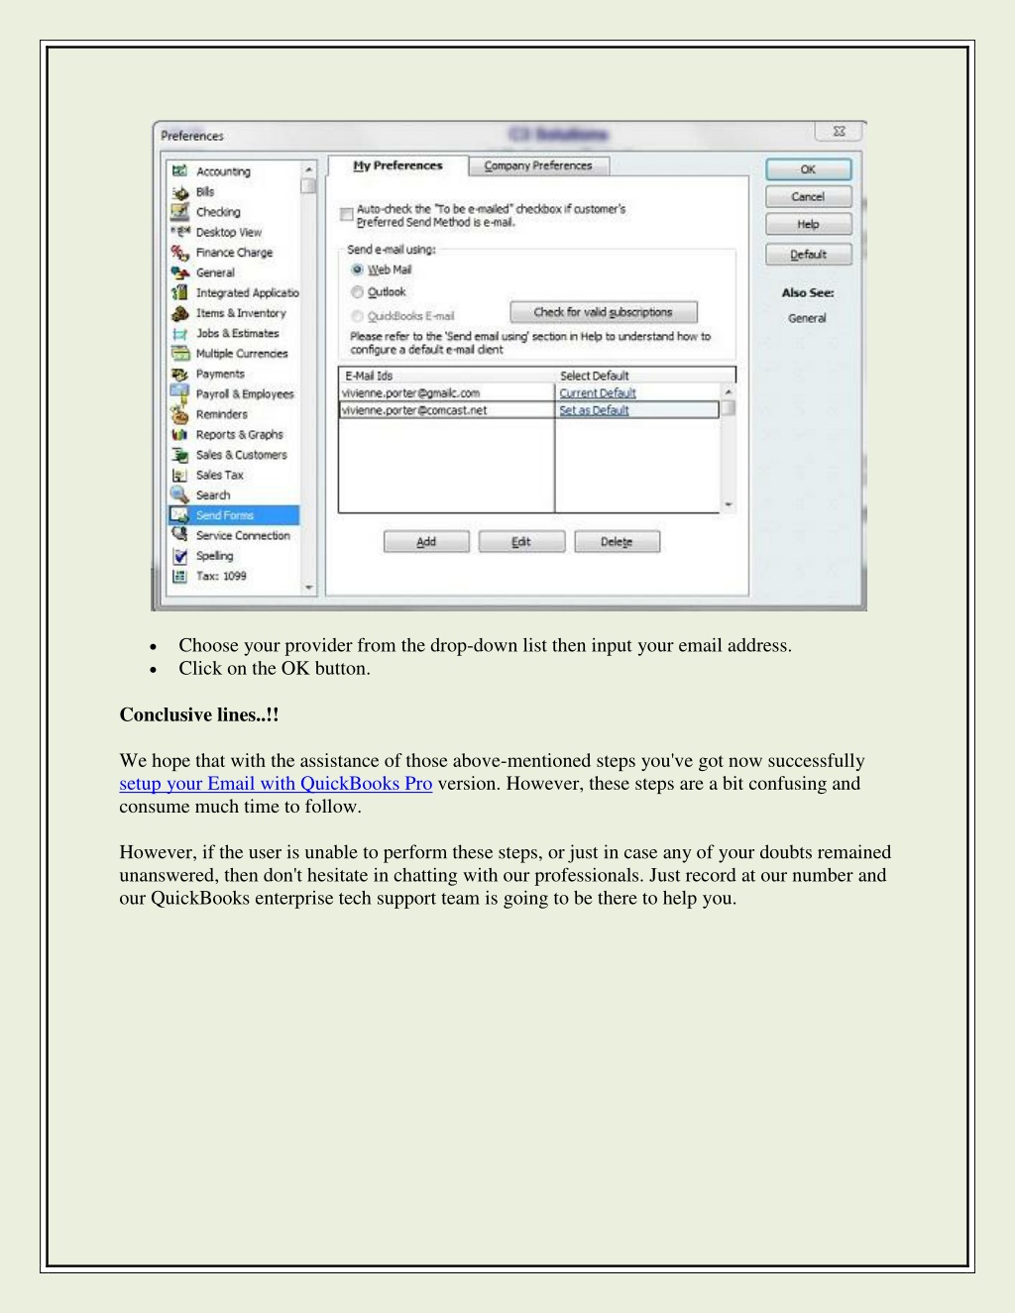Select the QuickBooks E-mail radio button
Screen dimensions: 1015x1313
(357, 316)
